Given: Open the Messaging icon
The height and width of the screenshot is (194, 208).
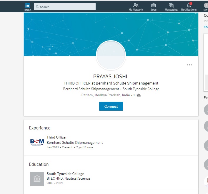Looking at the screenshot, I should 171,5.
